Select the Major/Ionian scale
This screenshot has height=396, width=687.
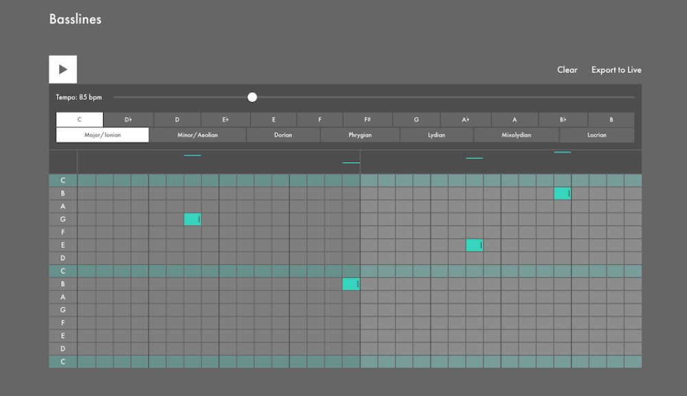[x=102, y=135]
